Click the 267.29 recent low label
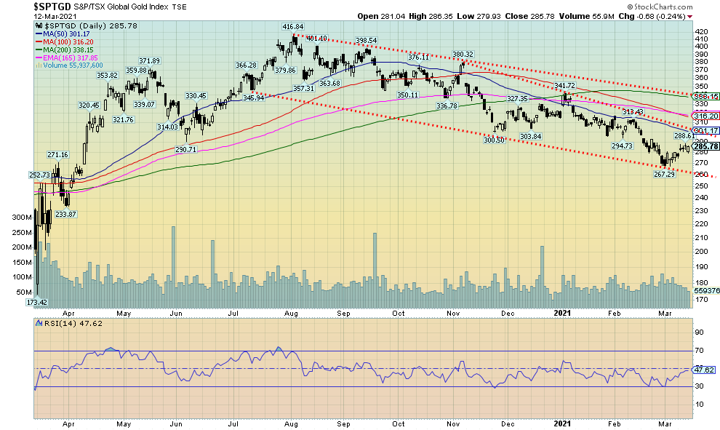The image size is (720, 430). 665,175
